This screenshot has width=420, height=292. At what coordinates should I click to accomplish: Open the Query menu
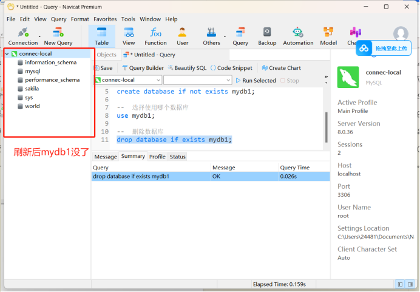pos(59,19)
